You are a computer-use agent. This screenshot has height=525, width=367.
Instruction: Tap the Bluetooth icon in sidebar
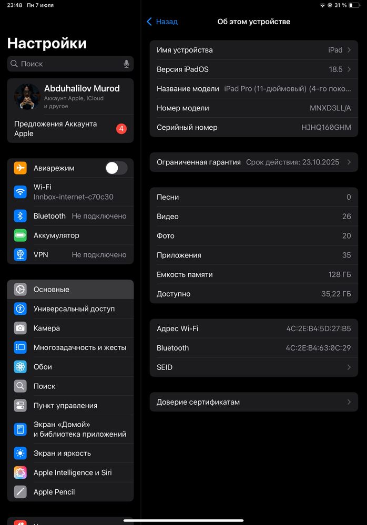[20, 216]
